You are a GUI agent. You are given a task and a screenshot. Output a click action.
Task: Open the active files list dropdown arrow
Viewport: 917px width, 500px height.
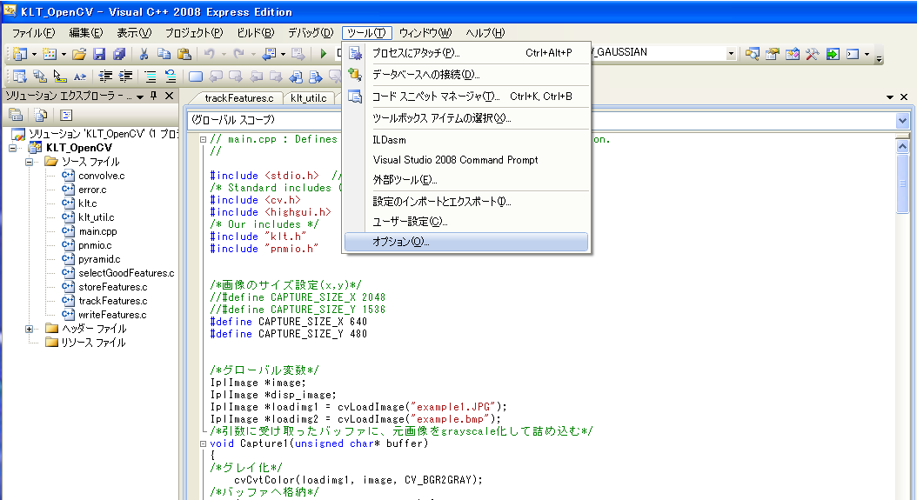(x=889, y=97)
